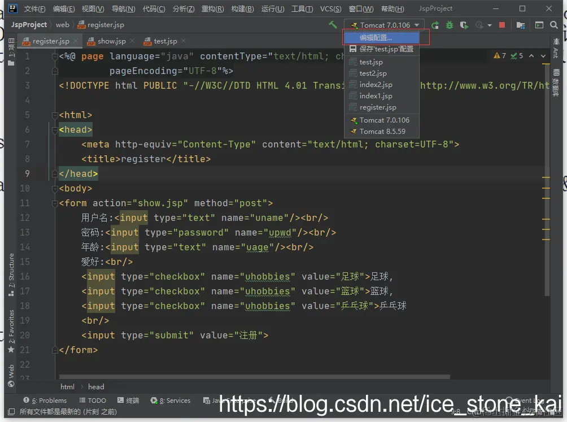567x422 pixels.
Task: Choose index2.jsp in configuration list
Action: 382,85
